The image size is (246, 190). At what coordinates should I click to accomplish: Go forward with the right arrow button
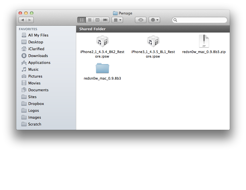[30, 20]
